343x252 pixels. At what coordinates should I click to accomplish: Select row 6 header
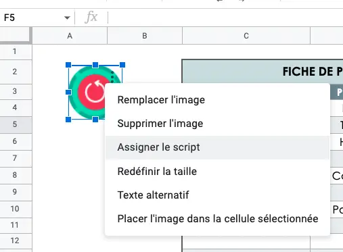(x=16, y=141)
